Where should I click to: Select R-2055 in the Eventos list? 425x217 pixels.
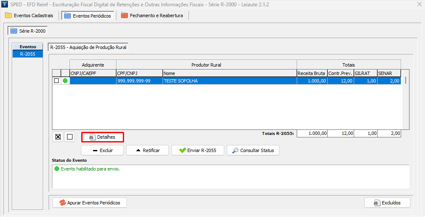(28, 54)
